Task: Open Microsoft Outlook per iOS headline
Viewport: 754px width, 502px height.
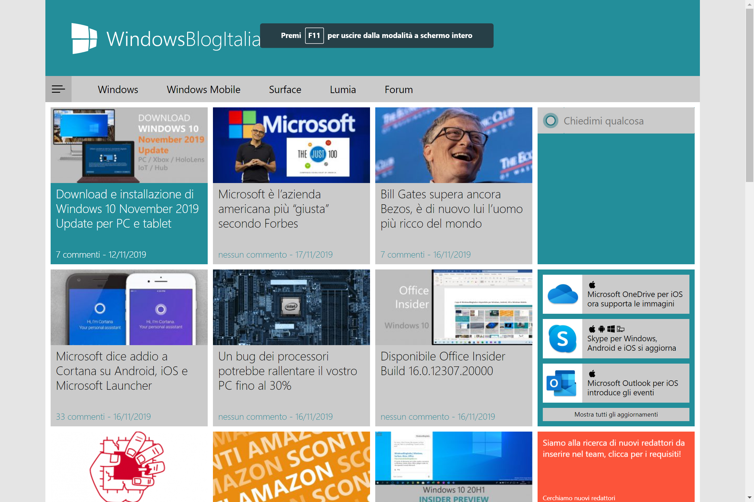Action: point(633,388)
